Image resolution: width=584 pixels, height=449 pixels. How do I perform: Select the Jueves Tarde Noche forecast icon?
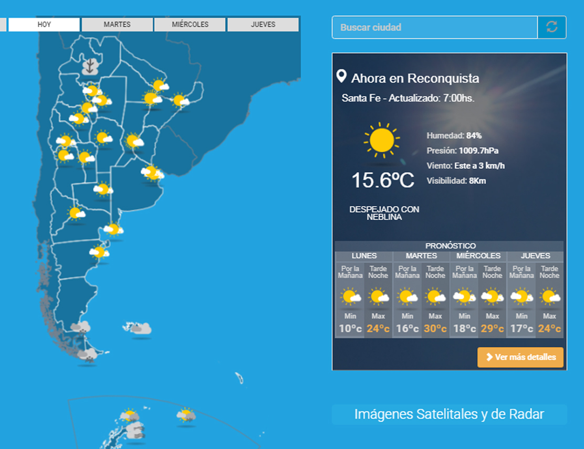click(x=550, y=297)
